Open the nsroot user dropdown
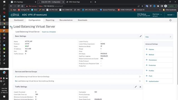The width and height of the screenshot is (178, 100). point(171,15)
